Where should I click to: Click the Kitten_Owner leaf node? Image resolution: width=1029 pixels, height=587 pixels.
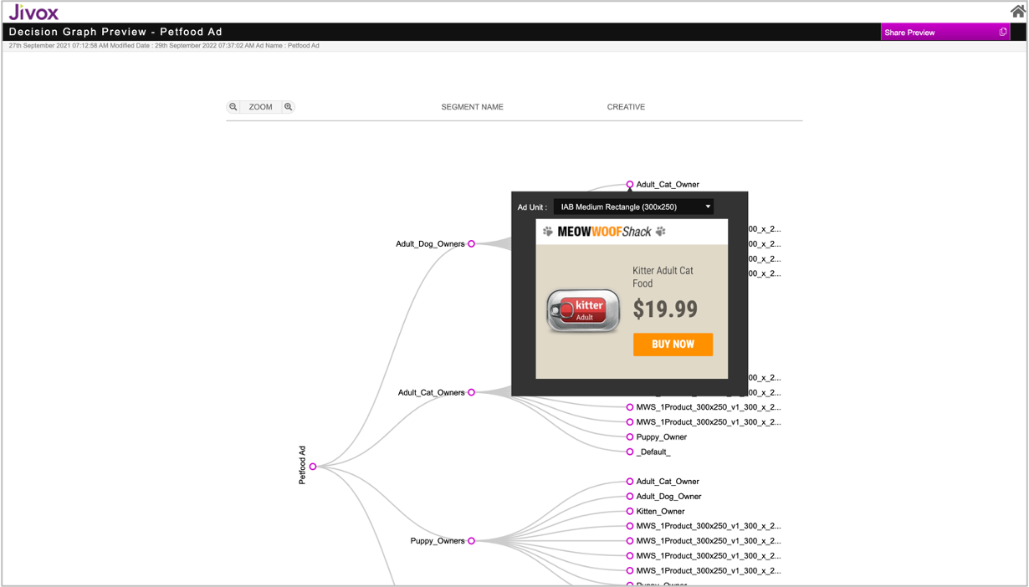click(x=630, y=512)
